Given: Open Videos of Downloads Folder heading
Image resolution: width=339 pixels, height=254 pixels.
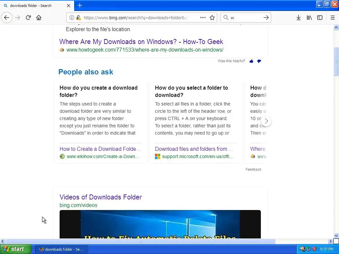Looking at the screenshot, I should (x=101, y=197).
